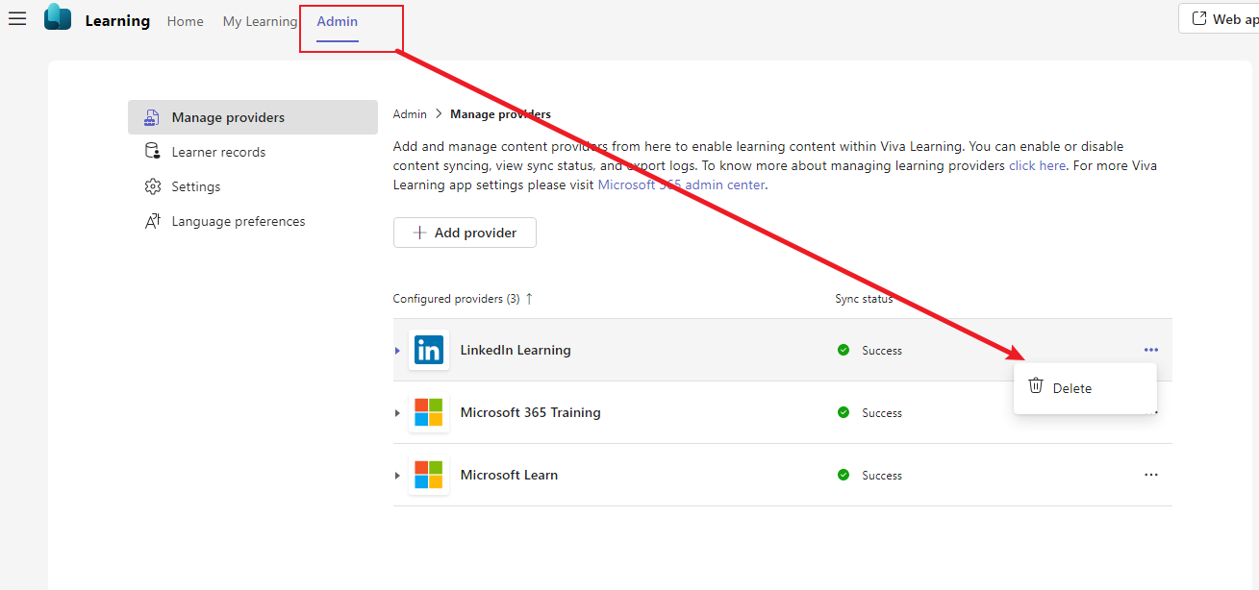
Task: Click Success status for LinkedIn Learning
Action: pyautogui.click(x=882, y=351)
